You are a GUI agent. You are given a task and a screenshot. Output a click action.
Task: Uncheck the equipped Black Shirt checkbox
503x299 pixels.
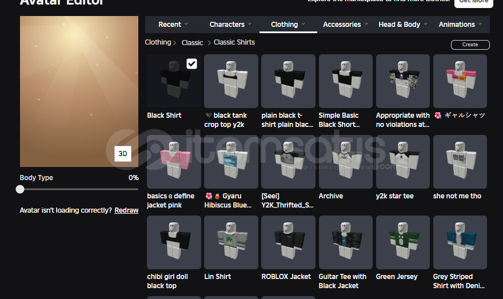tap(192, 64)
